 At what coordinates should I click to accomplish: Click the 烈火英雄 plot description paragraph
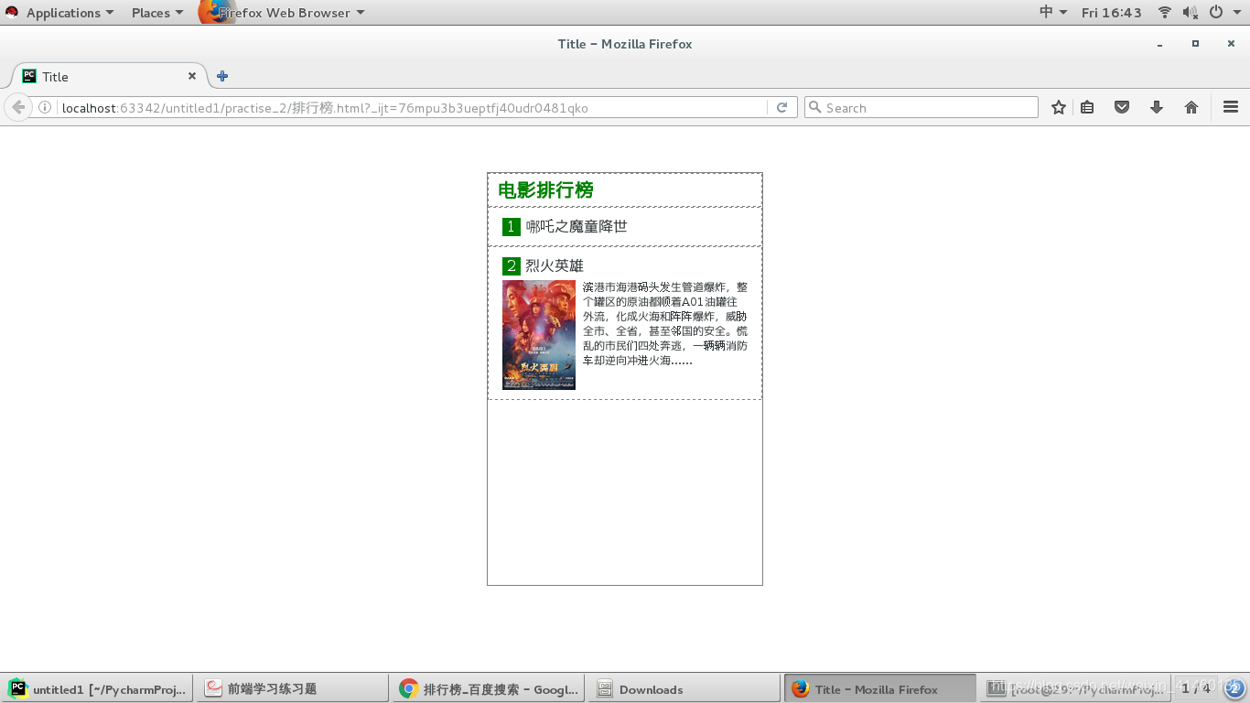click(665, 324)
